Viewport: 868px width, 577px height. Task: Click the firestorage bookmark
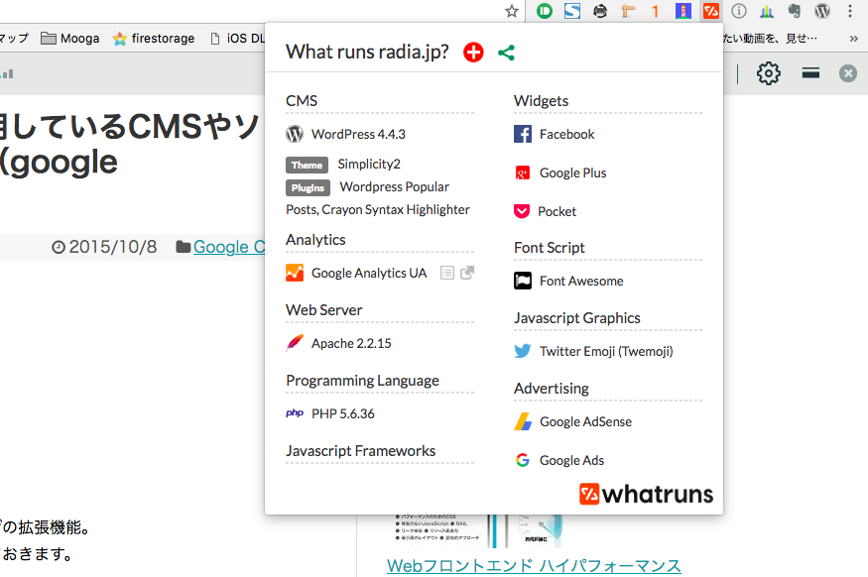155,39
